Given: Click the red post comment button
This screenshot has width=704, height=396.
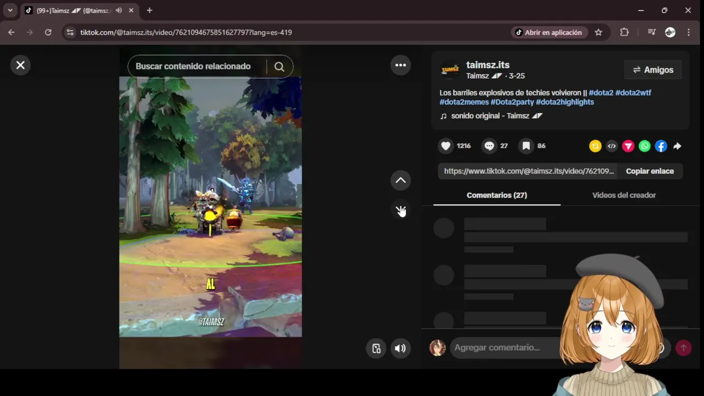Looking at the screenshot, I should tap(683, 348).
